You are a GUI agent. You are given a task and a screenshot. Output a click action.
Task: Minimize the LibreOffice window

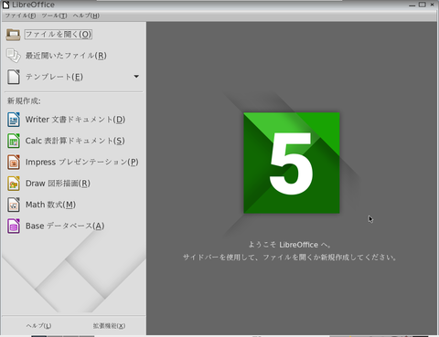412,5
